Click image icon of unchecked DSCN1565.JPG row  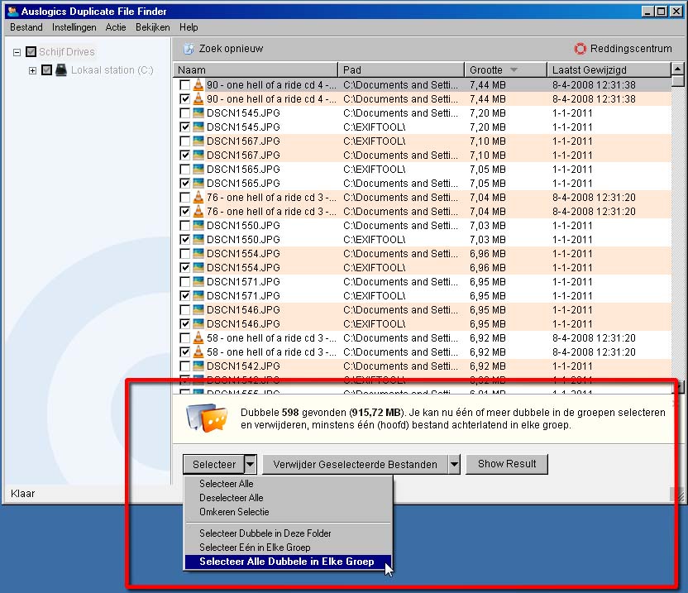198,169
